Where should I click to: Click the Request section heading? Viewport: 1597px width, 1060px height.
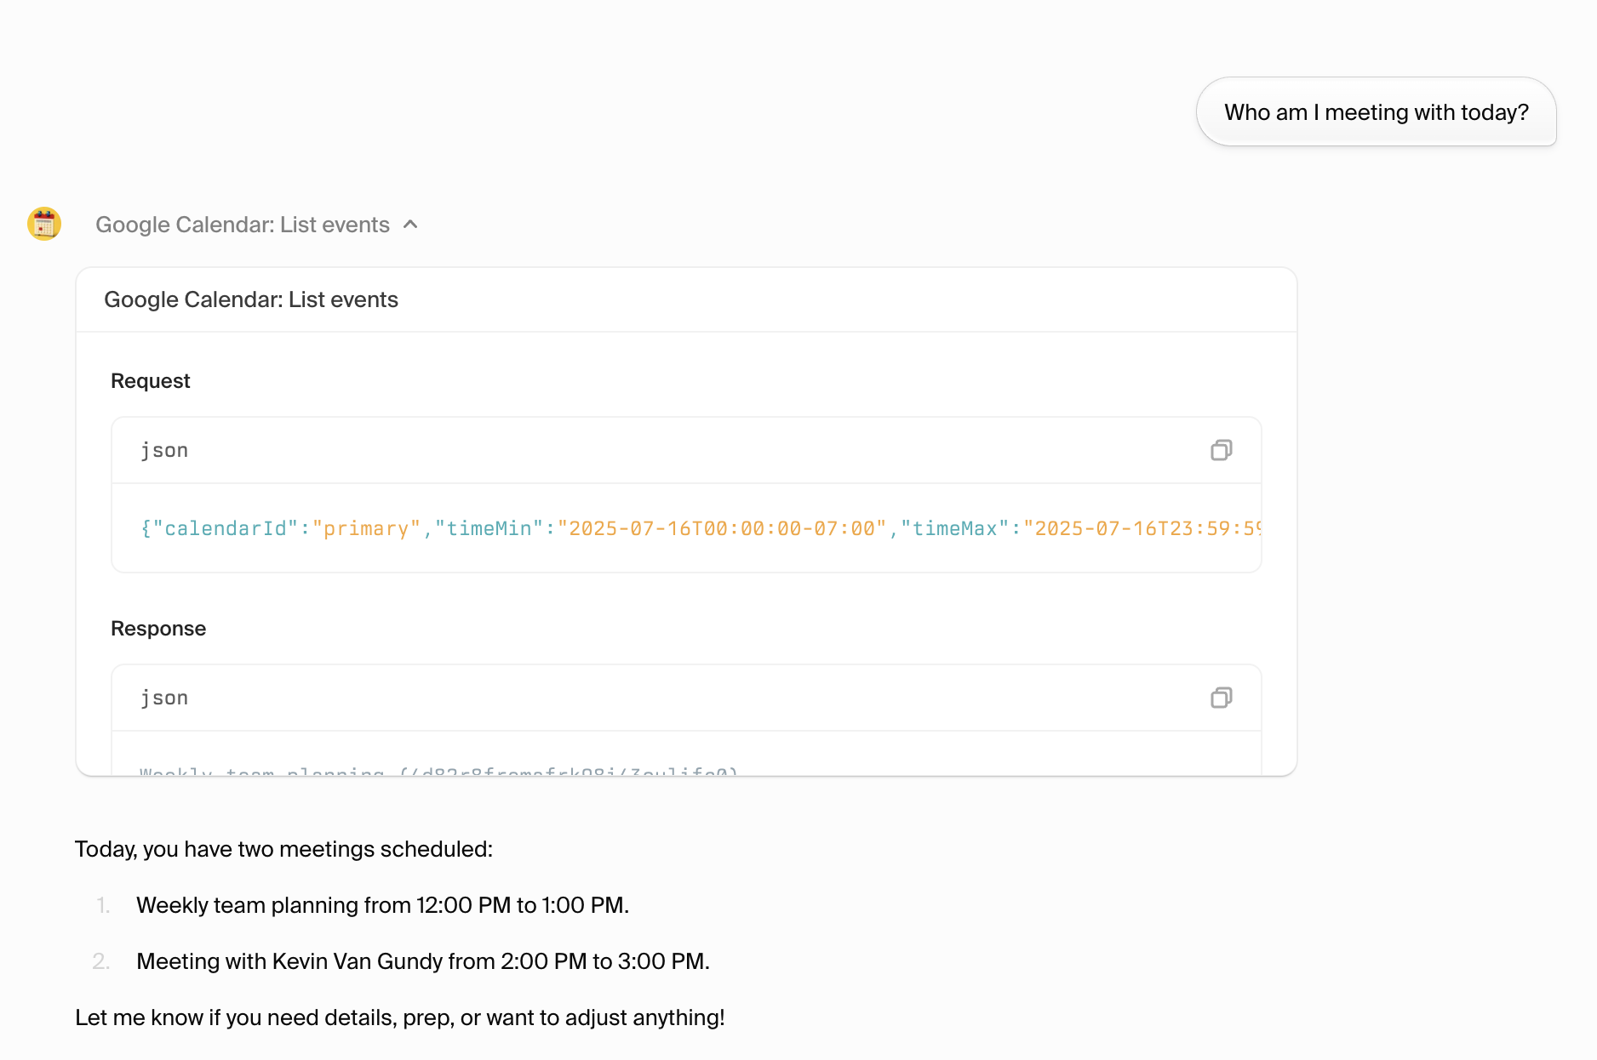(150, 381)
